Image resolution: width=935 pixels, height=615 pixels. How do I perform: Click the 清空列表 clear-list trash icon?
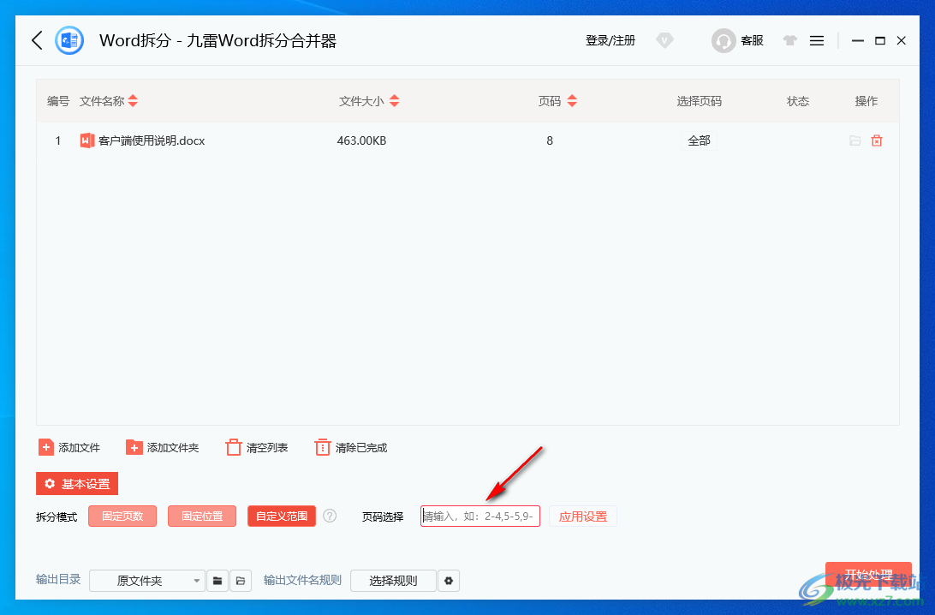[x=233, y=446]
